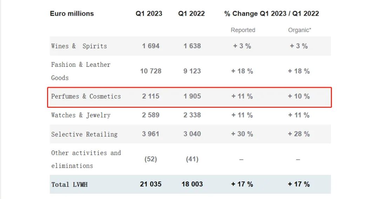379x199 pixels.
Task: Select the Wines & Spirits row label
Action: (x=79, y=46)
